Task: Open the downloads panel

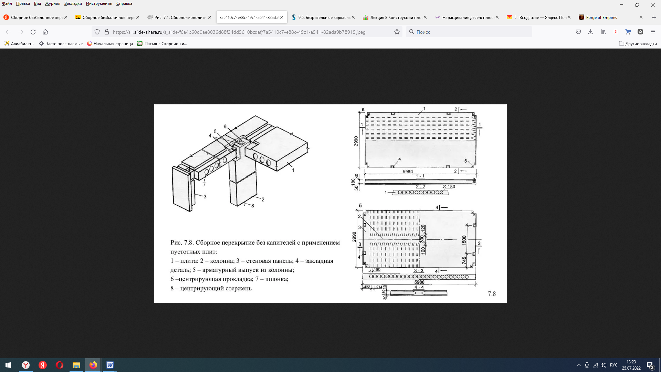Action: [591, 32]
